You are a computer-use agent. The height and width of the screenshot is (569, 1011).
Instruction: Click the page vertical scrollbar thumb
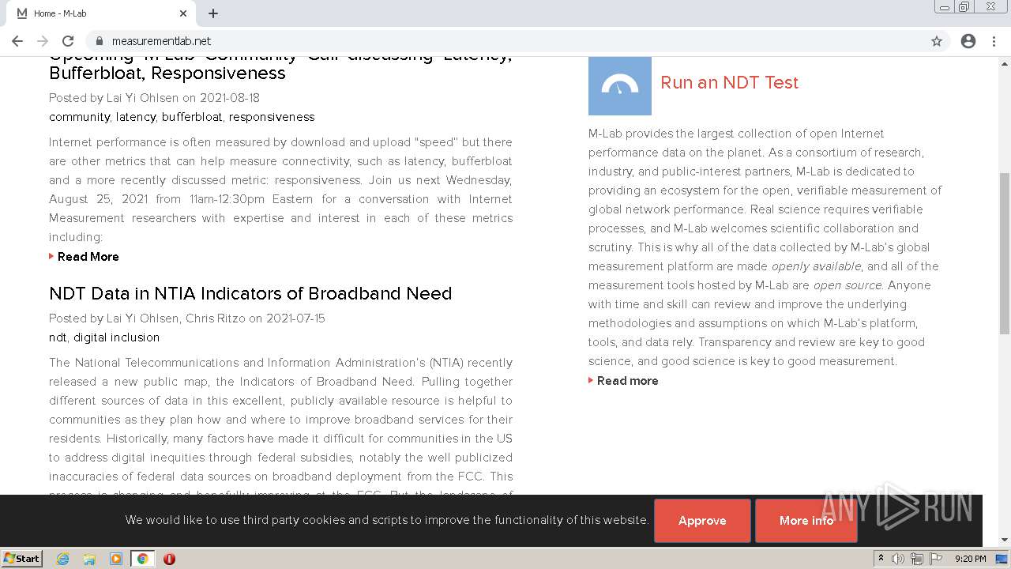tap(1005, 253)
